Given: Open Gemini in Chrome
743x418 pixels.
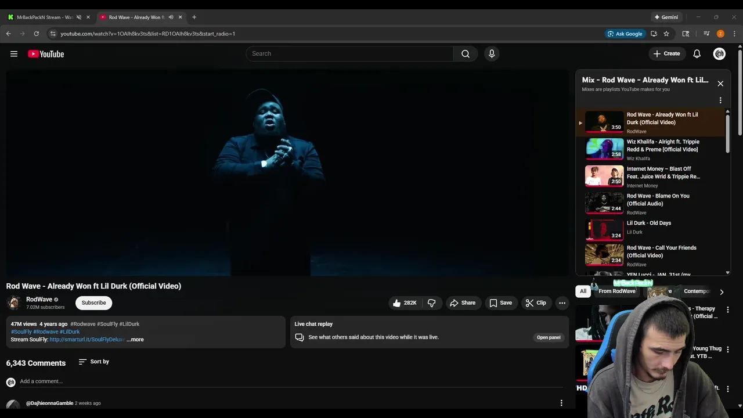Looking at the screenshot, I should pos(666,17).
